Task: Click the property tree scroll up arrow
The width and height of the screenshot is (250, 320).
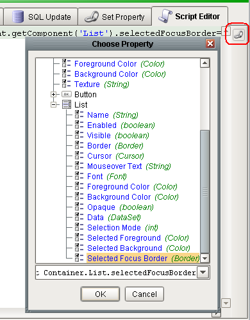Action: click(x=204, y=63)
